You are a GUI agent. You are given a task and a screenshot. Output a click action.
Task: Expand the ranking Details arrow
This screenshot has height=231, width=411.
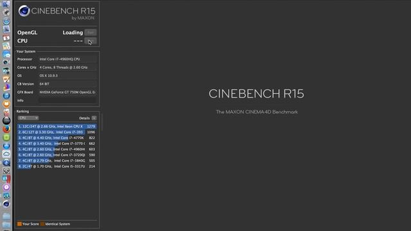tap(94, 118)
